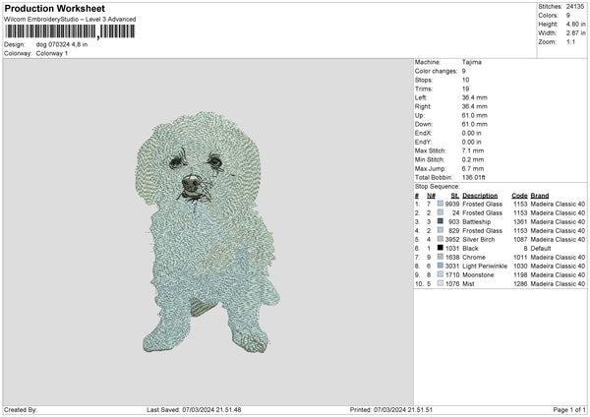Click the Max Jump value "6.7 mm"
Image resolution: width=590 pixels, height=417 pixels.
[473, 168]
